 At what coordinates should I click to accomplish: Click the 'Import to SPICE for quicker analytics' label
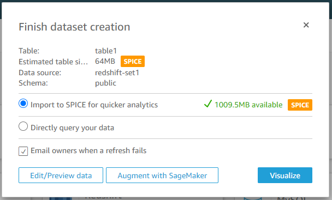tap(94, 105)
